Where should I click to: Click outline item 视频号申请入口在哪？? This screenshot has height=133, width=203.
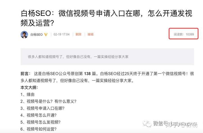[43, 108]
